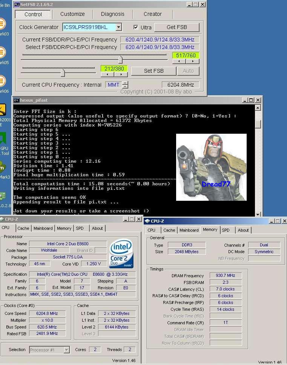Open the Processor #1 selection dropdown

pos(67,350)
